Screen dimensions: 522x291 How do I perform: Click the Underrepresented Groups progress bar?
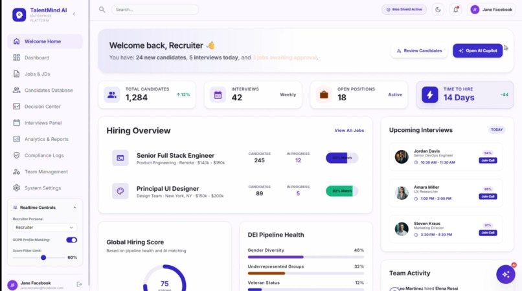(x=306, y=274)
